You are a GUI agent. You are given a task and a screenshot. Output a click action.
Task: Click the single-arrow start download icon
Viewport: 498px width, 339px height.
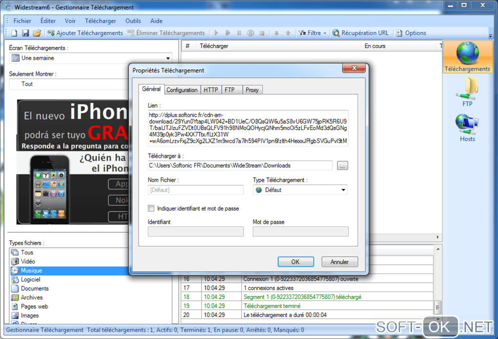coord(216,33)
